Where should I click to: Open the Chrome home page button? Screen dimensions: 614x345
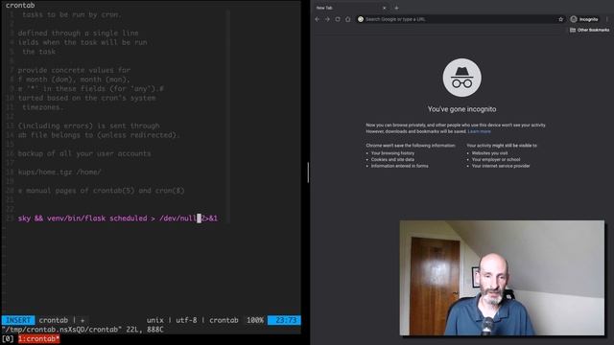tap(347, 19)
